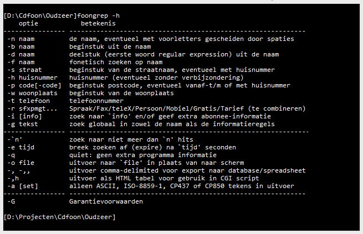363x234 pixels.
Task: Click the foongrep -h command text
Action: click(99, 15)
